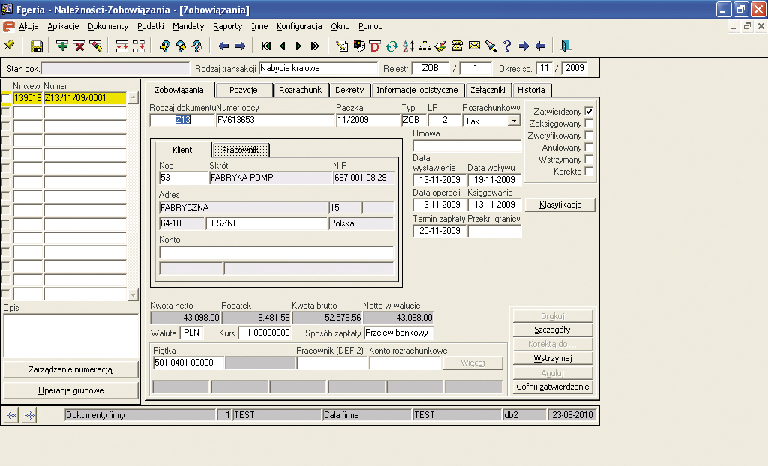This screenshot has height=466, width=768.
Task: Open the Historia tab
Action: click(x=532, y=90)
